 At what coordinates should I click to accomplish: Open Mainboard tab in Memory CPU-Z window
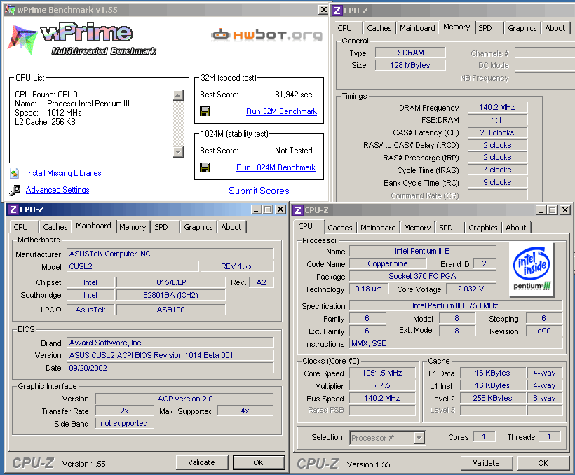click(417, 28)
